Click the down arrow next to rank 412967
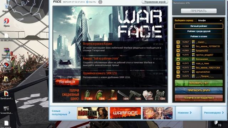Image resolution: width=228 pixels, height=128 pixels. point(178,42)
